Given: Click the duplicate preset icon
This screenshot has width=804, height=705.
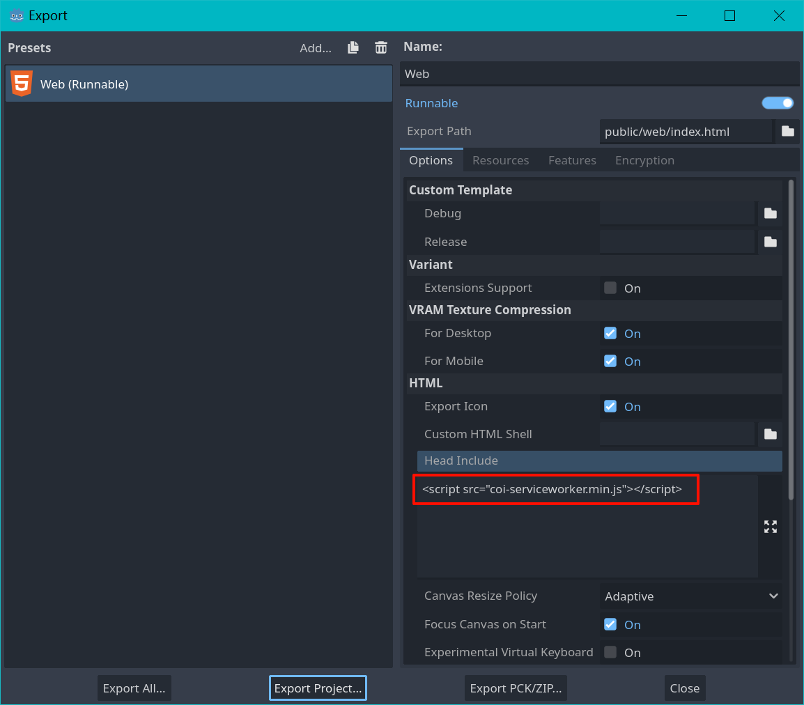Looking at the screenshot, I should 353,47.
